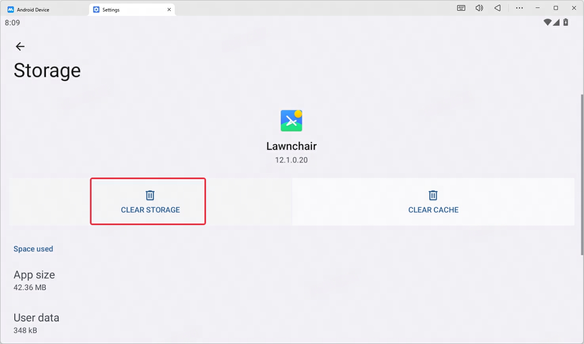Image resolution: width=584 pixels, height=344 pixels.
Task: Click the battery status icon
Action: pyautogui.click(x=566, y=22)
